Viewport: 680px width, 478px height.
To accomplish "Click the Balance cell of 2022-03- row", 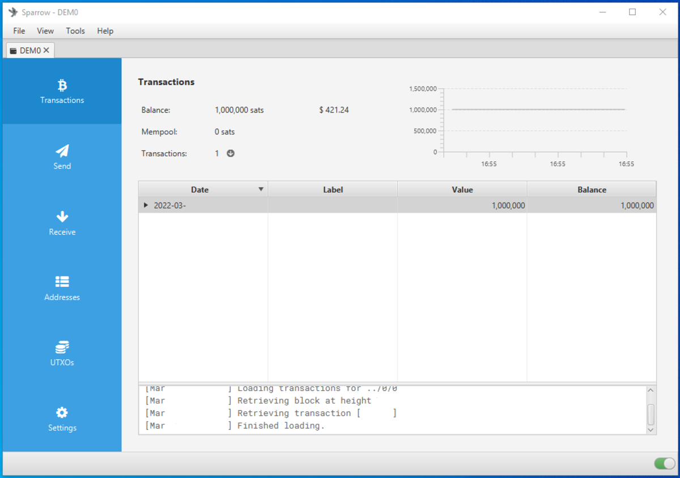I will coord(592,205).
